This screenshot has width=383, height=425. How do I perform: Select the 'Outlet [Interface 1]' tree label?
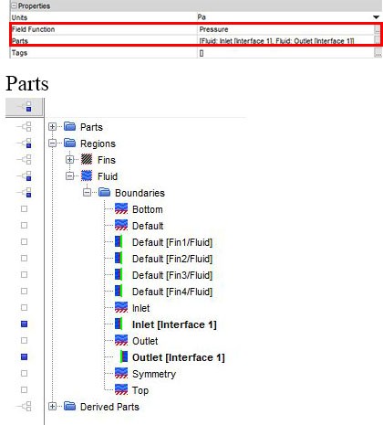pyautogui.click(x=179, y=357)
